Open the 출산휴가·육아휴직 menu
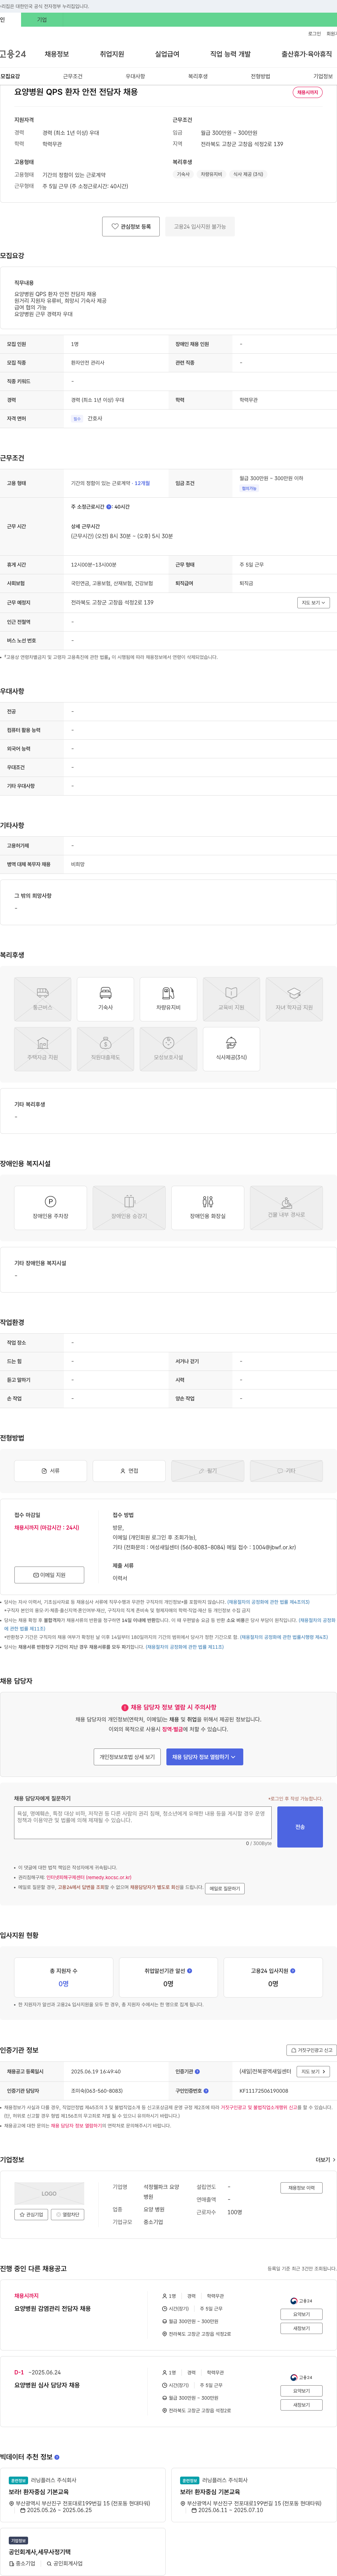The height and width of the screenshot is (2576, 337). [307, 54]
